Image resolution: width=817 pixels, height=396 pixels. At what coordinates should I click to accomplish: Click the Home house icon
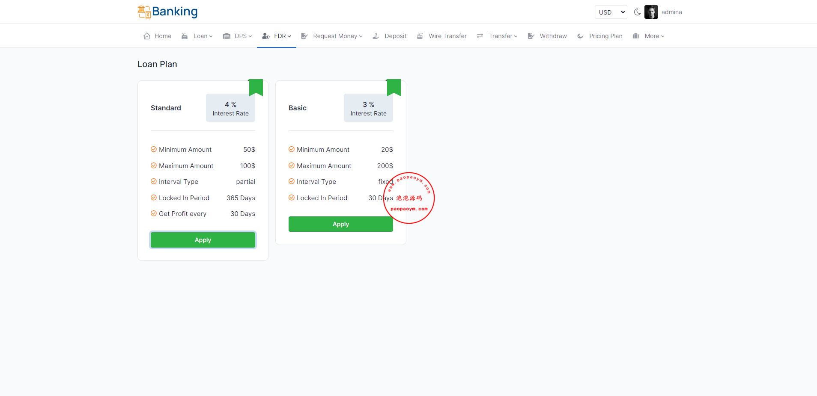tap(147, 36)
